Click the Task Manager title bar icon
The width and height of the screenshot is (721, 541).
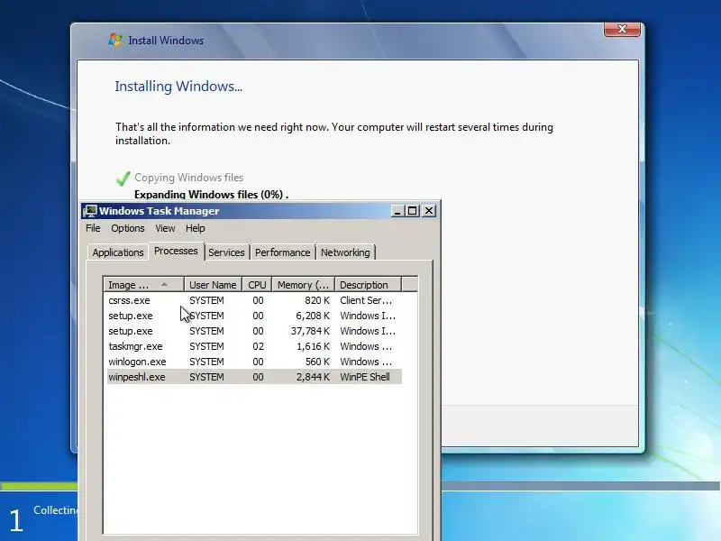click(90, 211)
